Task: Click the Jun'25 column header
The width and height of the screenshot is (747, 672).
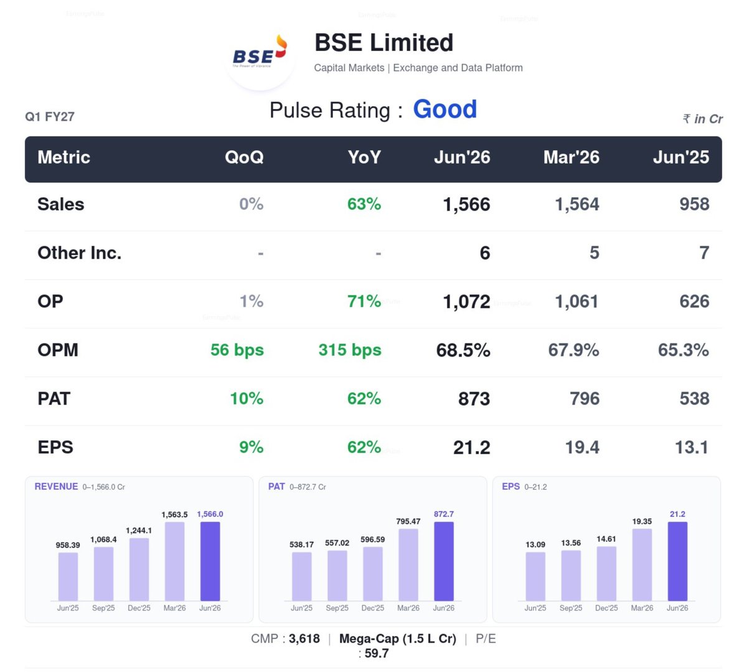Action: click(681, 157)
